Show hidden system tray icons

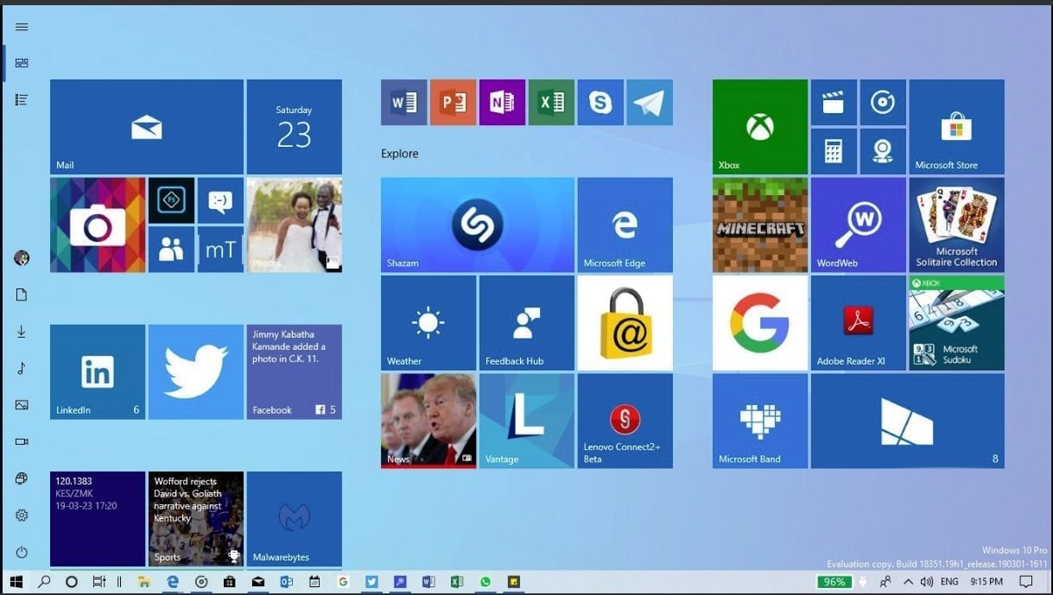[906, 582]
